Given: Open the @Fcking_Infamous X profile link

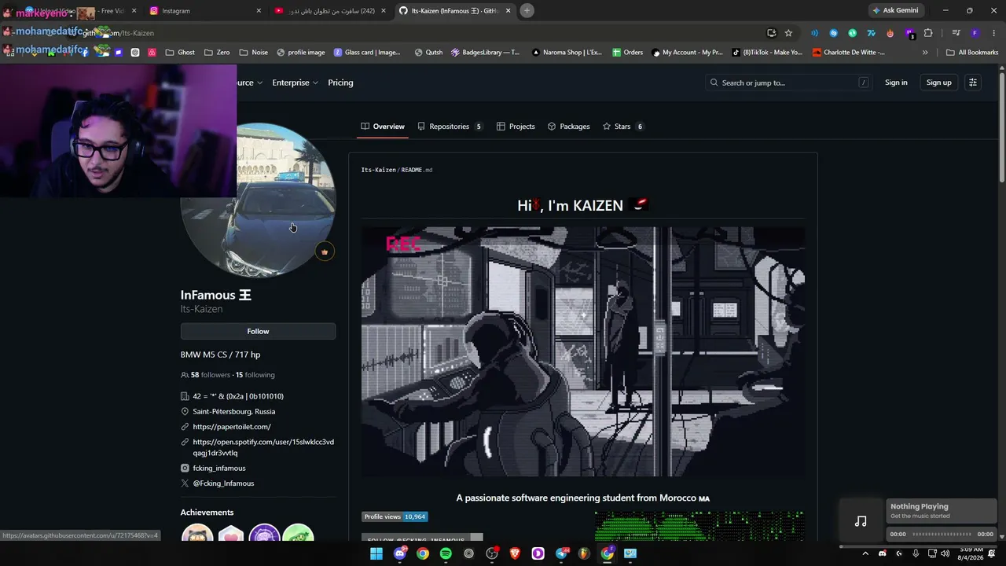Looking at the screenshot, I should pyautogui.click(x=223, y=483).
